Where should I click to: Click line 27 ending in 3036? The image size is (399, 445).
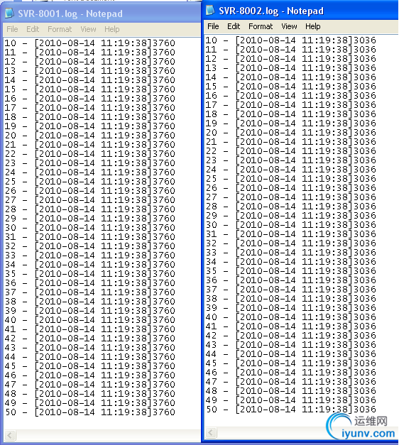(x=291, y=197)
